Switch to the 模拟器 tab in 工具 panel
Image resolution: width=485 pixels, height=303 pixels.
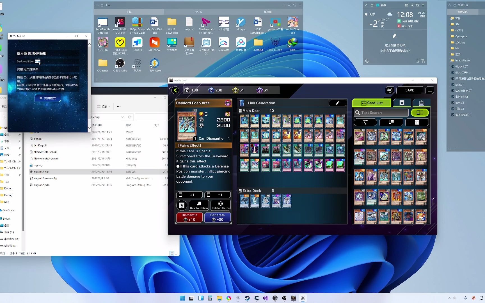[x=267, y=12]
